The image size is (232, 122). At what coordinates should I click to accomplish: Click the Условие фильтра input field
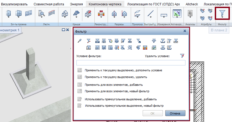pos(131,63)
